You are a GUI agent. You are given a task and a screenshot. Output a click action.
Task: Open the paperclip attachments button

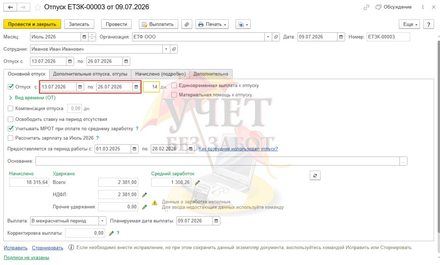(x=187, y=24)
